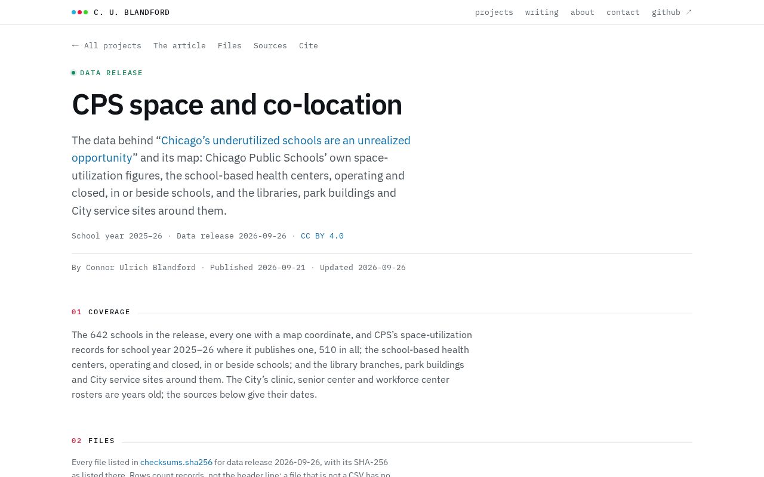Click the three-dot site logo icon
The height and width of the screenshot is (477, 764).
coord(79,12)
